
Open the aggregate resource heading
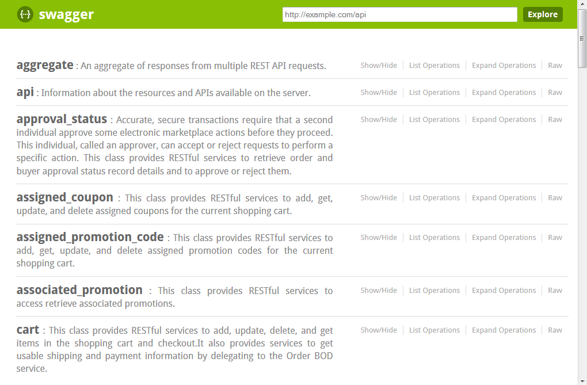click(x=45, y=65)
